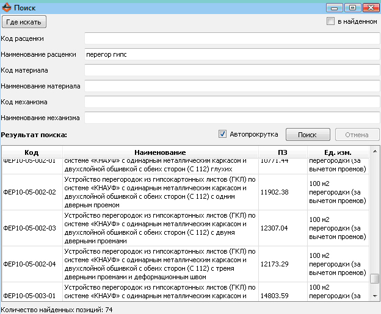Click the scrollbar up arrow
The width and height of the screenshot is (381, 314).
click(x=374, y=151)
